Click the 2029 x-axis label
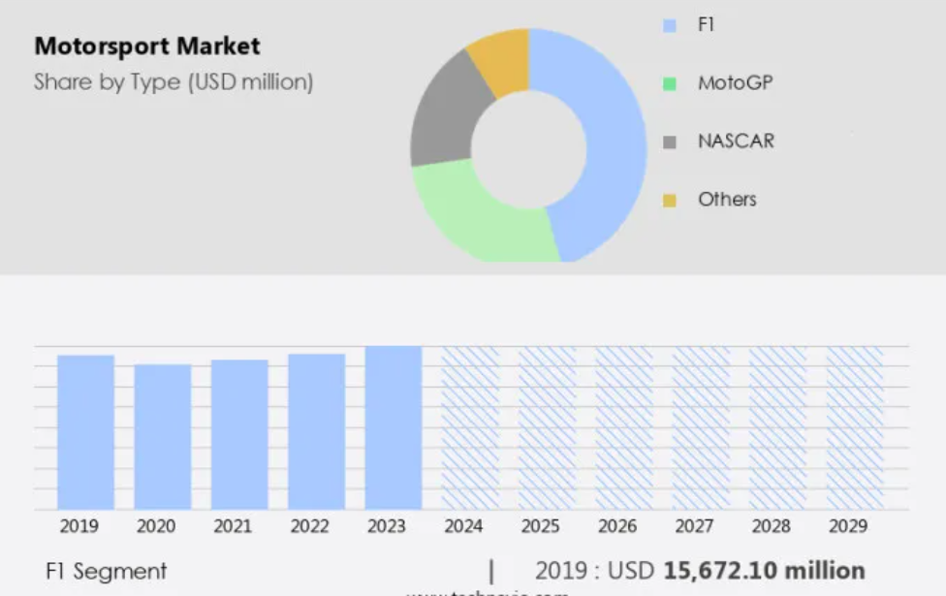 click(x=848, y=526)
